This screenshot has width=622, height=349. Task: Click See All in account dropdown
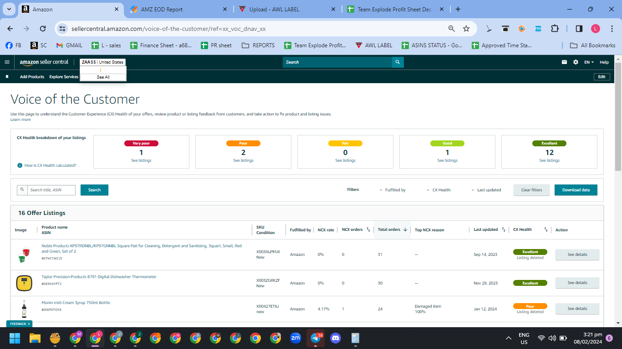(103, 77)
